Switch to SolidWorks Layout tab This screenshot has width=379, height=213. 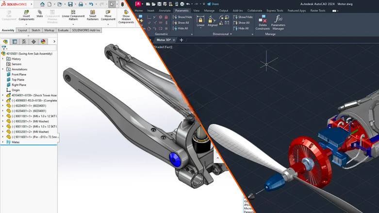tap(23, 30)
